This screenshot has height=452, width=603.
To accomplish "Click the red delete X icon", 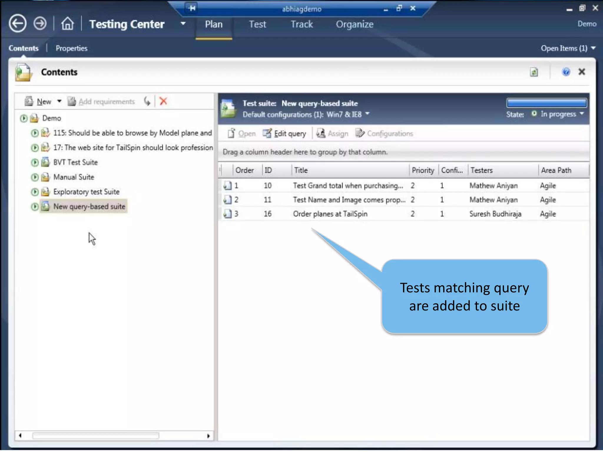I will (x=163, y=101).
